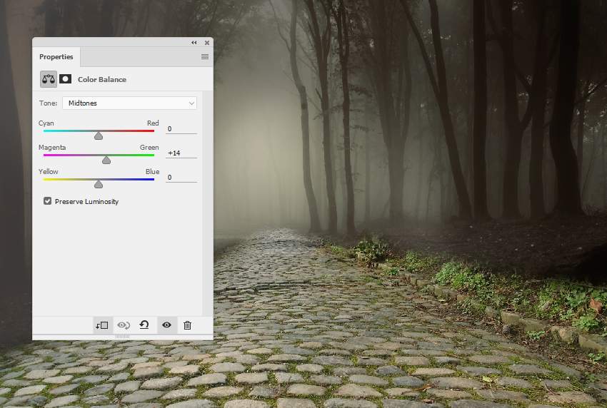Click the Blue label
Viewport: 607px width, 408px height.
[x=153, y=171]
